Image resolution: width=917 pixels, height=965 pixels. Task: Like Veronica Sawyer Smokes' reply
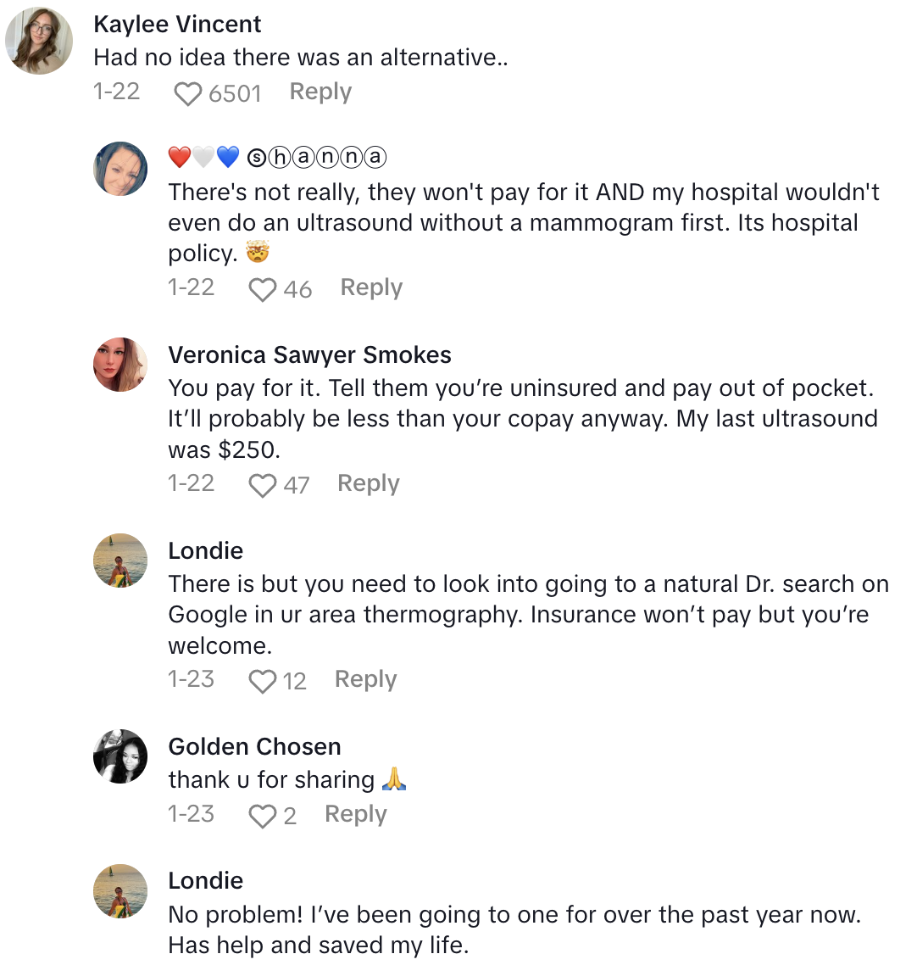pyautogui.click(x=263, y=486)
